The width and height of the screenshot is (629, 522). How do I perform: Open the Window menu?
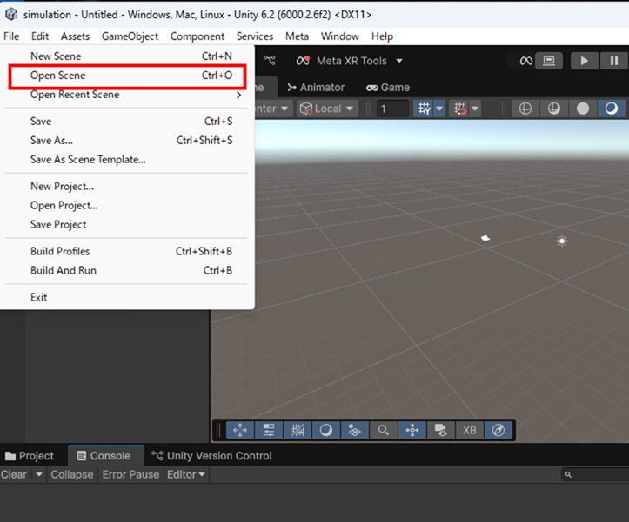pos(340,36)
